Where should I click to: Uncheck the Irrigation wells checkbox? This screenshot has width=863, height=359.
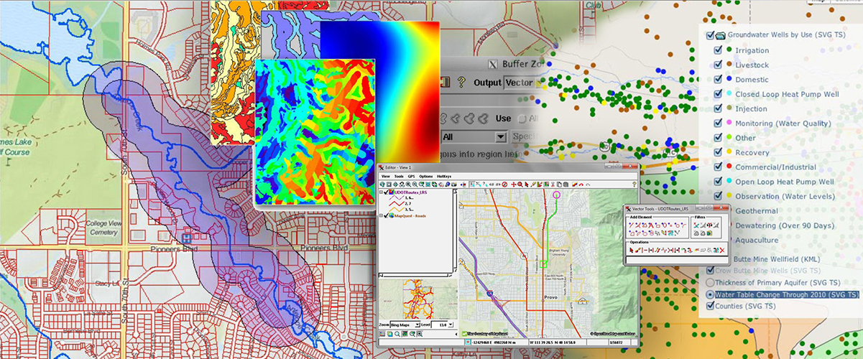[x=718, y=50]
